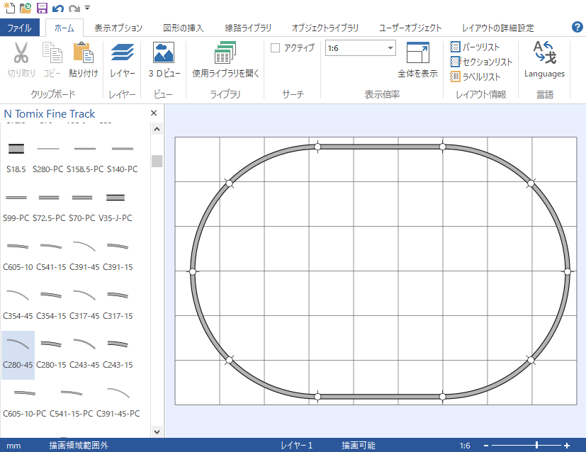Select the C541-15 curve piece

coord(51,255)
